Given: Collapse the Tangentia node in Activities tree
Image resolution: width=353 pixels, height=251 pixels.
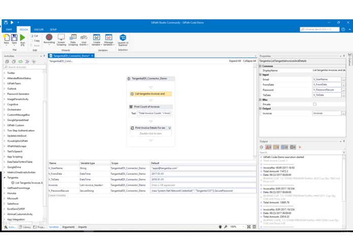Looking at the screenshot, I should (5, 177).
